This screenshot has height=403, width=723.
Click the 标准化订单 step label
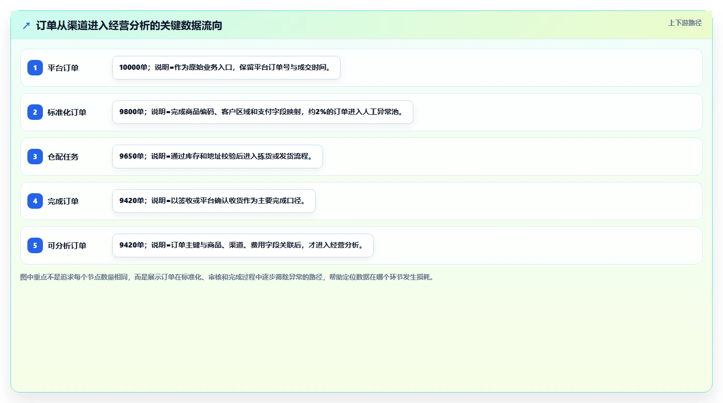pyautogui.click(x=67, y=112)
